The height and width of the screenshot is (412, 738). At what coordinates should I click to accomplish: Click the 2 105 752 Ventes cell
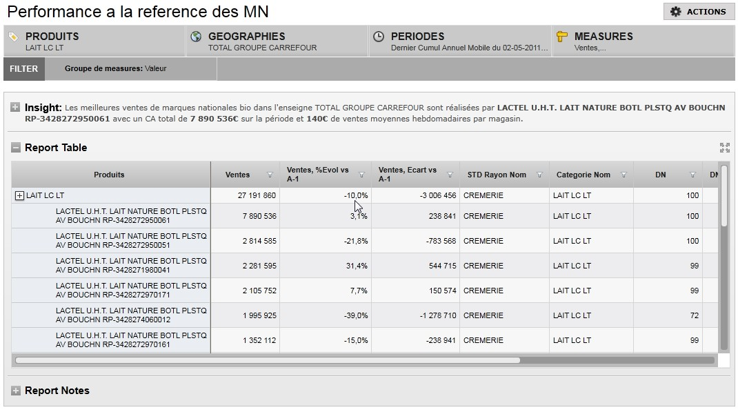tap(246, 291)
